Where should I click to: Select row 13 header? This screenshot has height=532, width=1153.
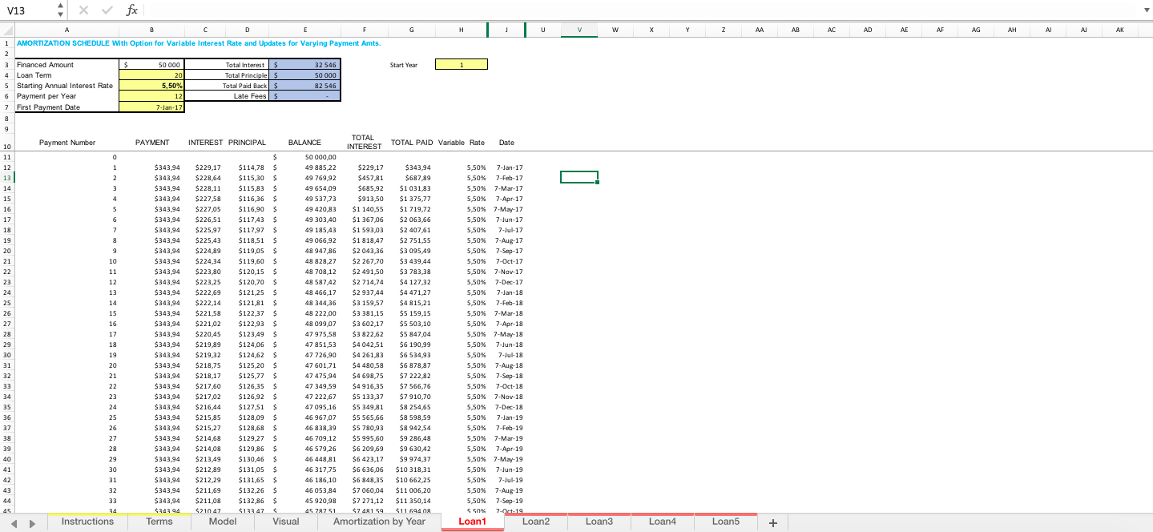7,178
